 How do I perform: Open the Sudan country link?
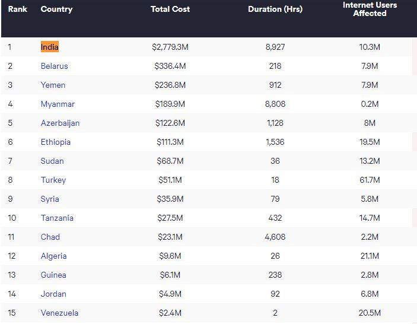coord(52,161)
